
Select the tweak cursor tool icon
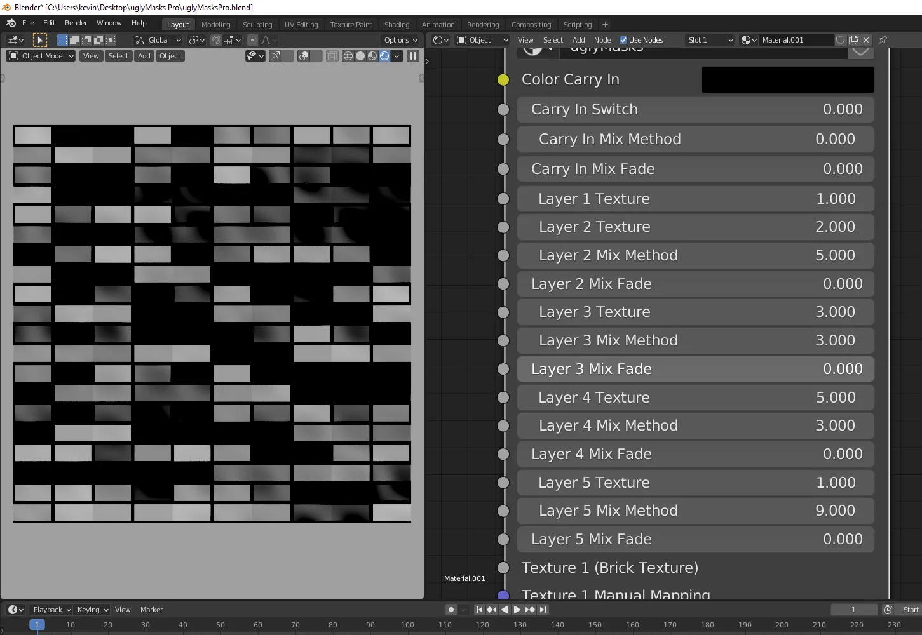40,40
